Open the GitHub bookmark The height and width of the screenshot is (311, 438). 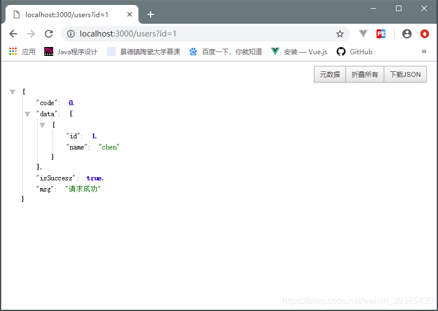point(354,51)
